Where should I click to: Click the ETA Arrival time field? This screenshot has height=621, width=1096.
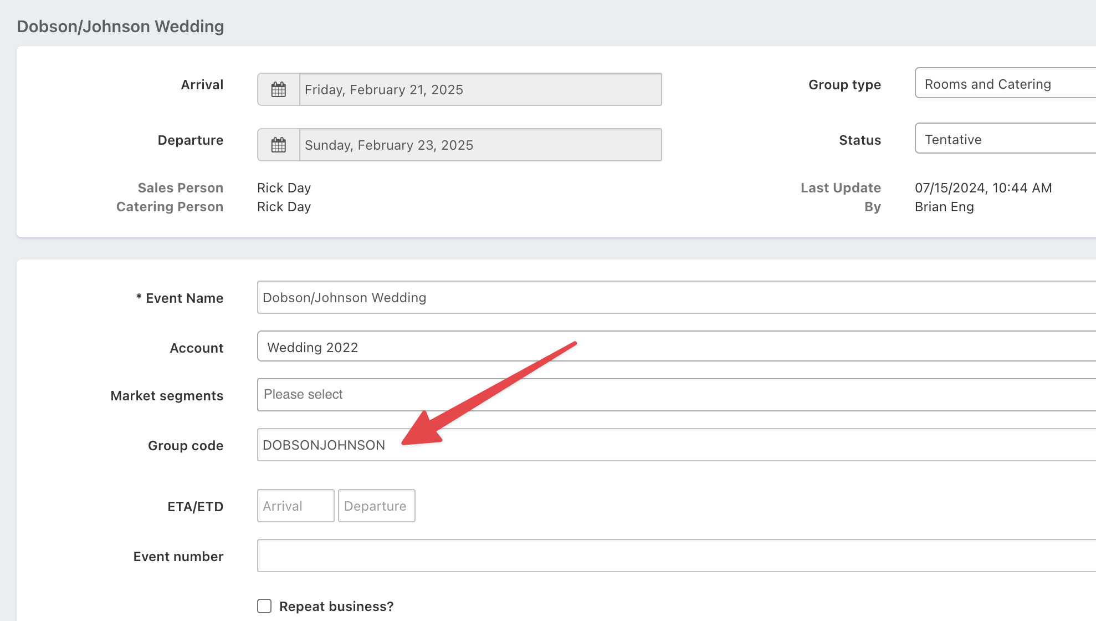coord(295,506)
